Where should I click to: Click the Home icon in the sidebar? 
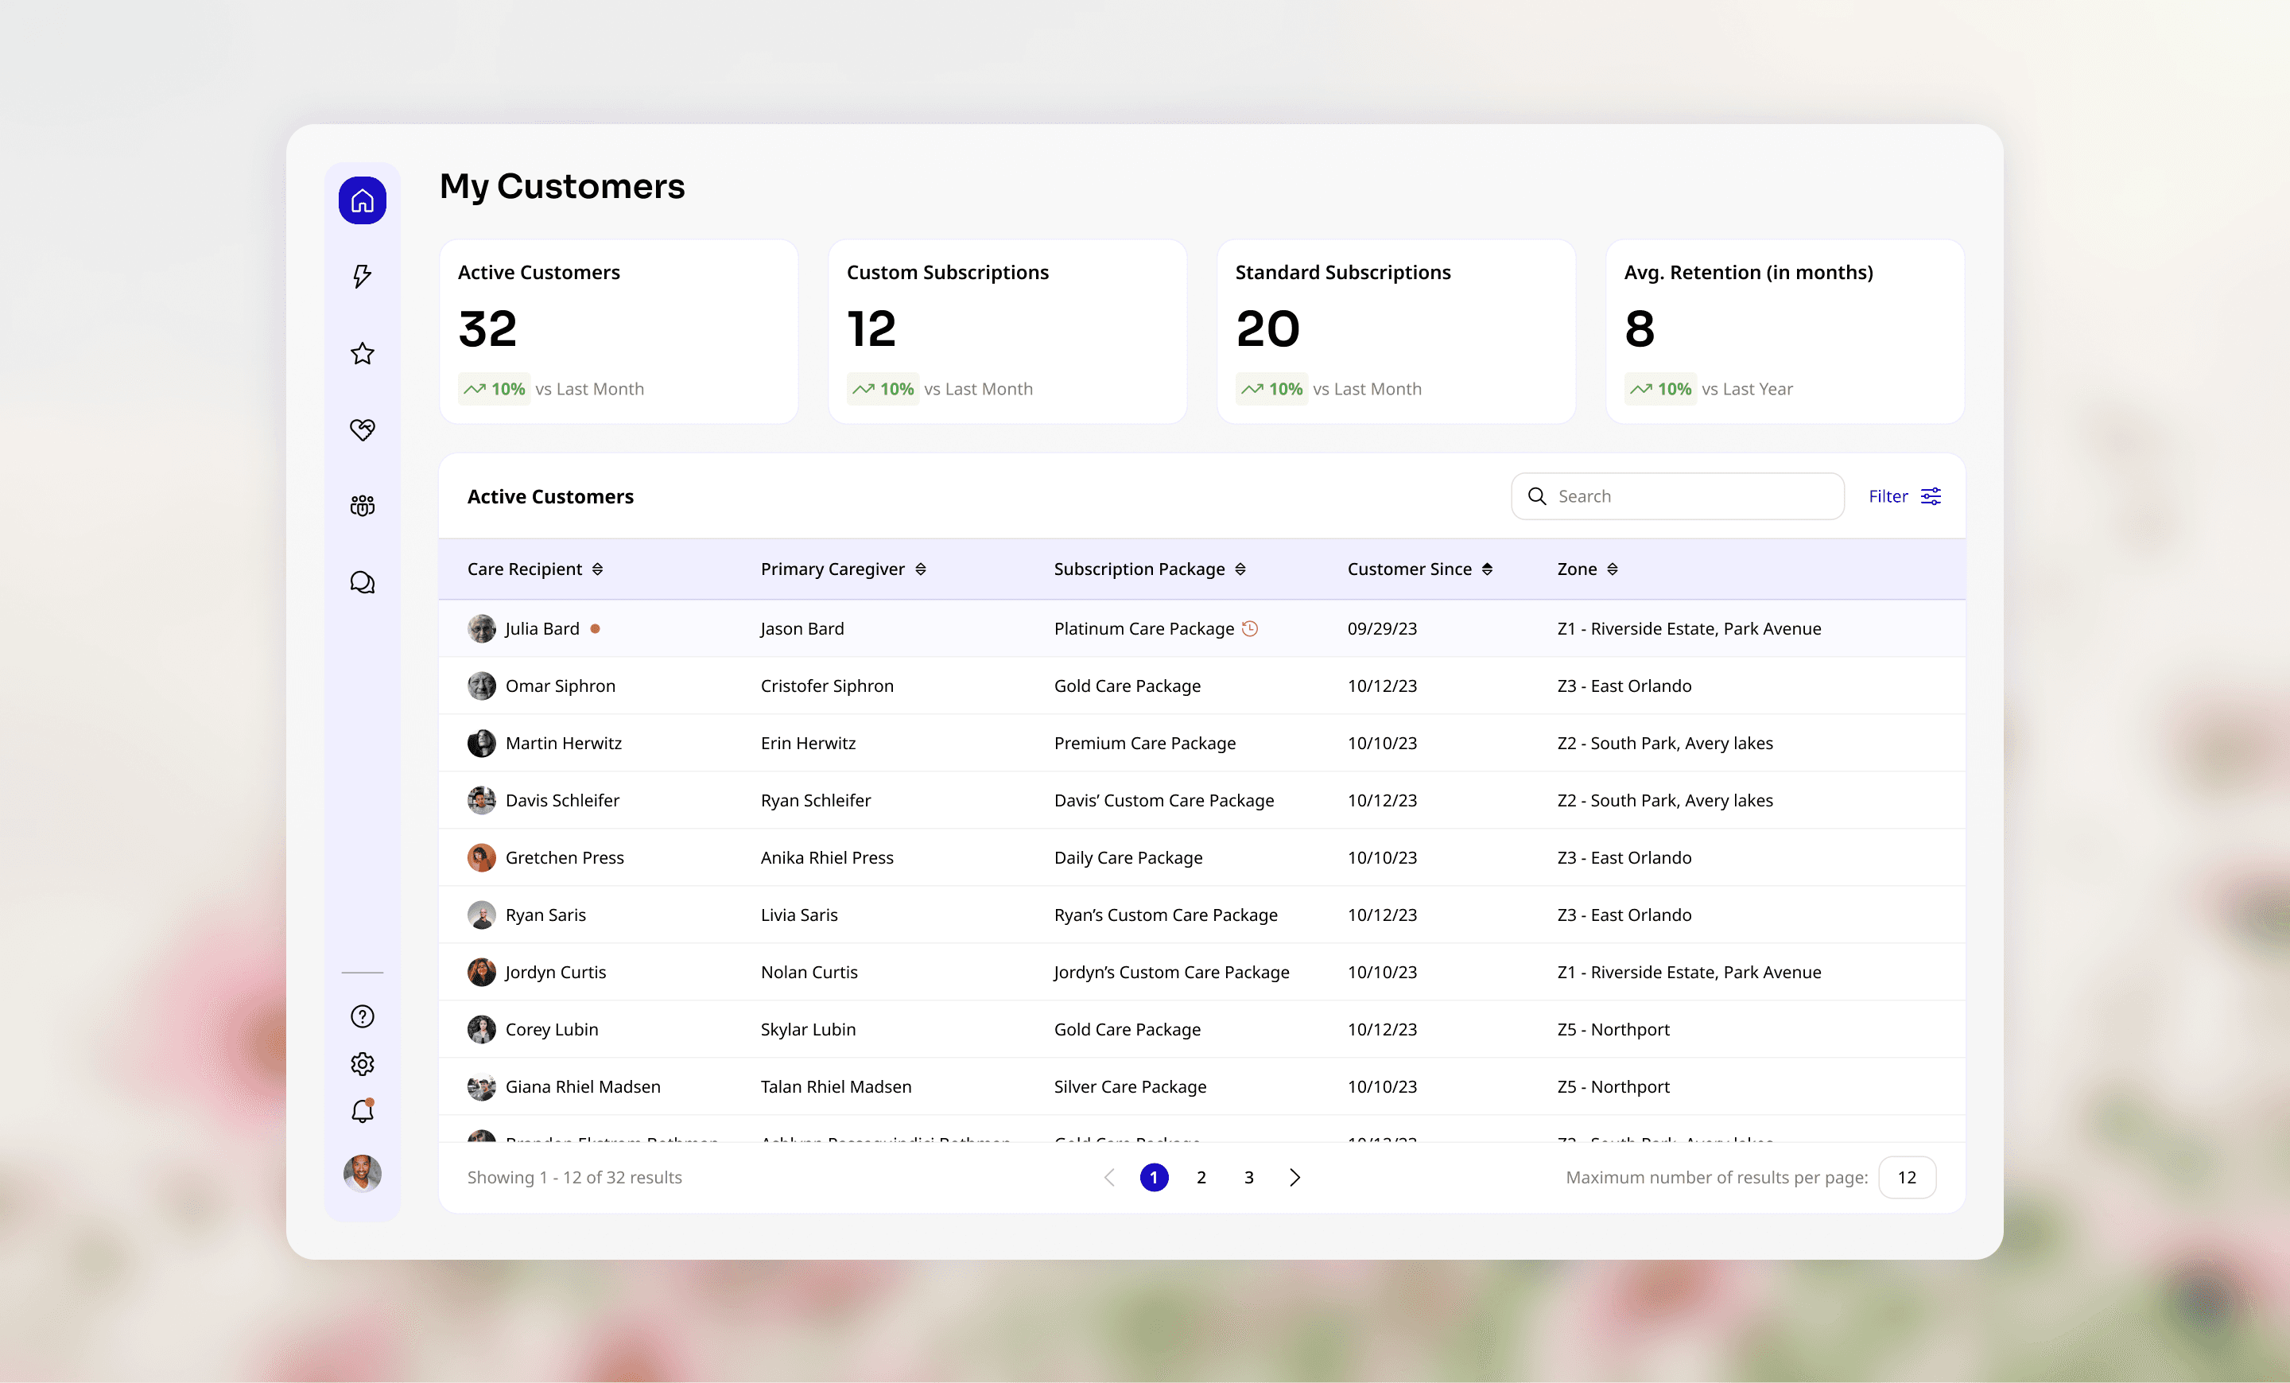tap(363, 200)
